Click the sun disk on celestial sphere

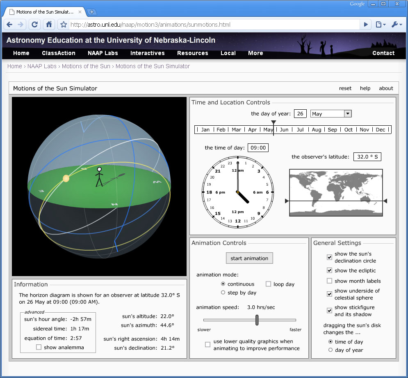(x=66, y=178)
